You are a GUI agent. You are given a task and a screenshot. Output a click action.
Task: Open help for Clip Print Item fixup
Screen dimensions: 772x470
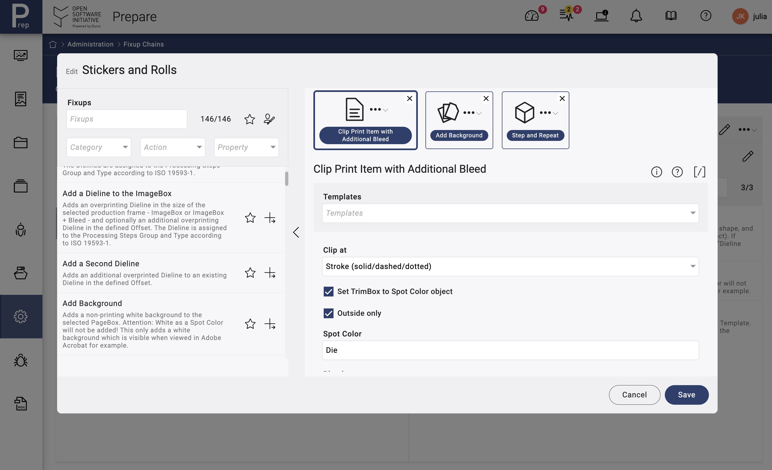pyautogui.click(x=677, y=172)
